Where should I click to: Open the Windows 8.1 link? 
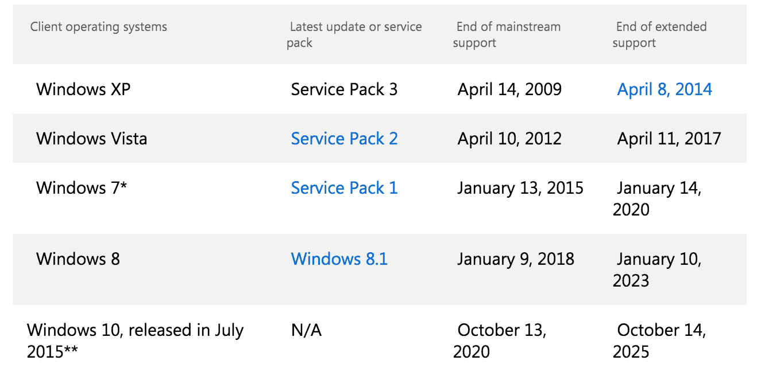point(339,259)
